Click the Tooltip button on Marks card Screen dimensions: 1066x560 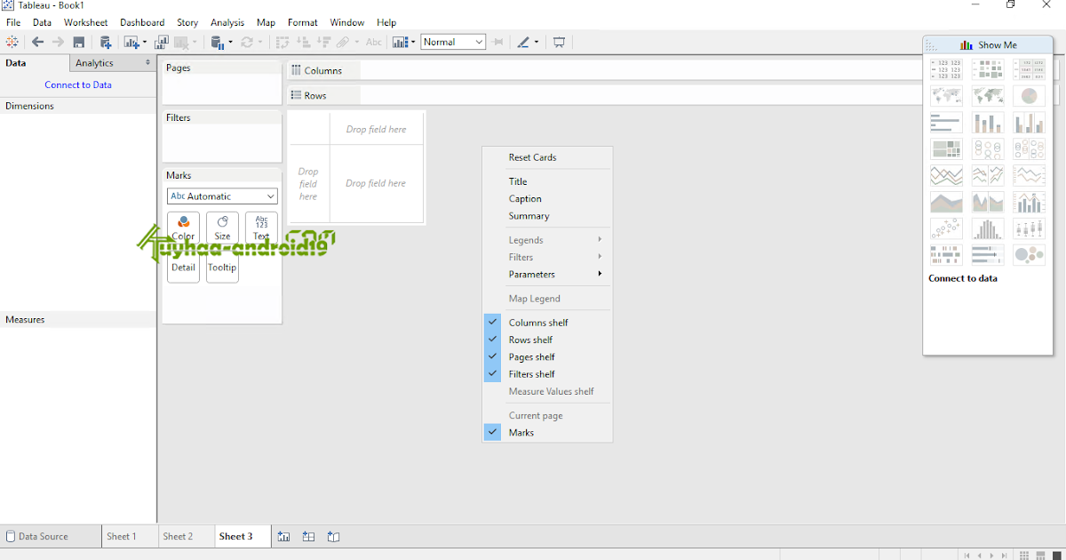(222, 267)
